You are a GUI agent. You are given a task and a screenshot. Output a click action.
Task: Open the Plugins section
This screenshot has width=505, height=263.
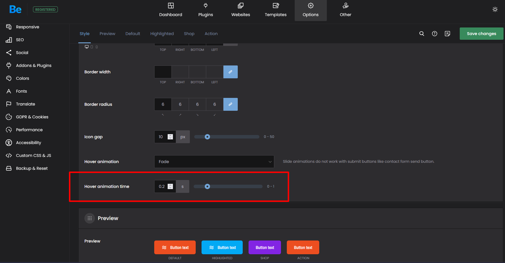click(206, 11)
